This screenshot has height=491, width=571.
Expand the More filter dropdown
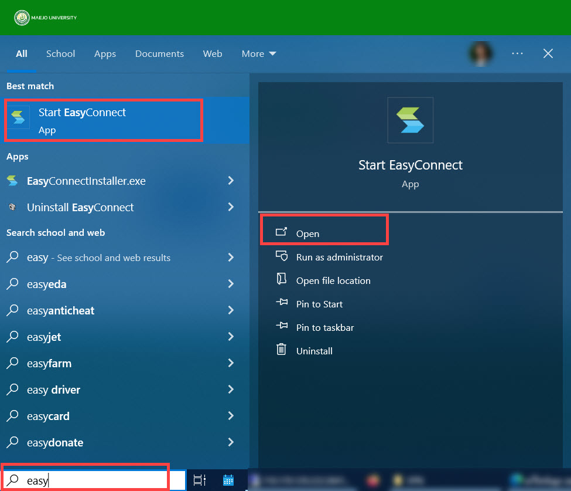coord(258,53)
